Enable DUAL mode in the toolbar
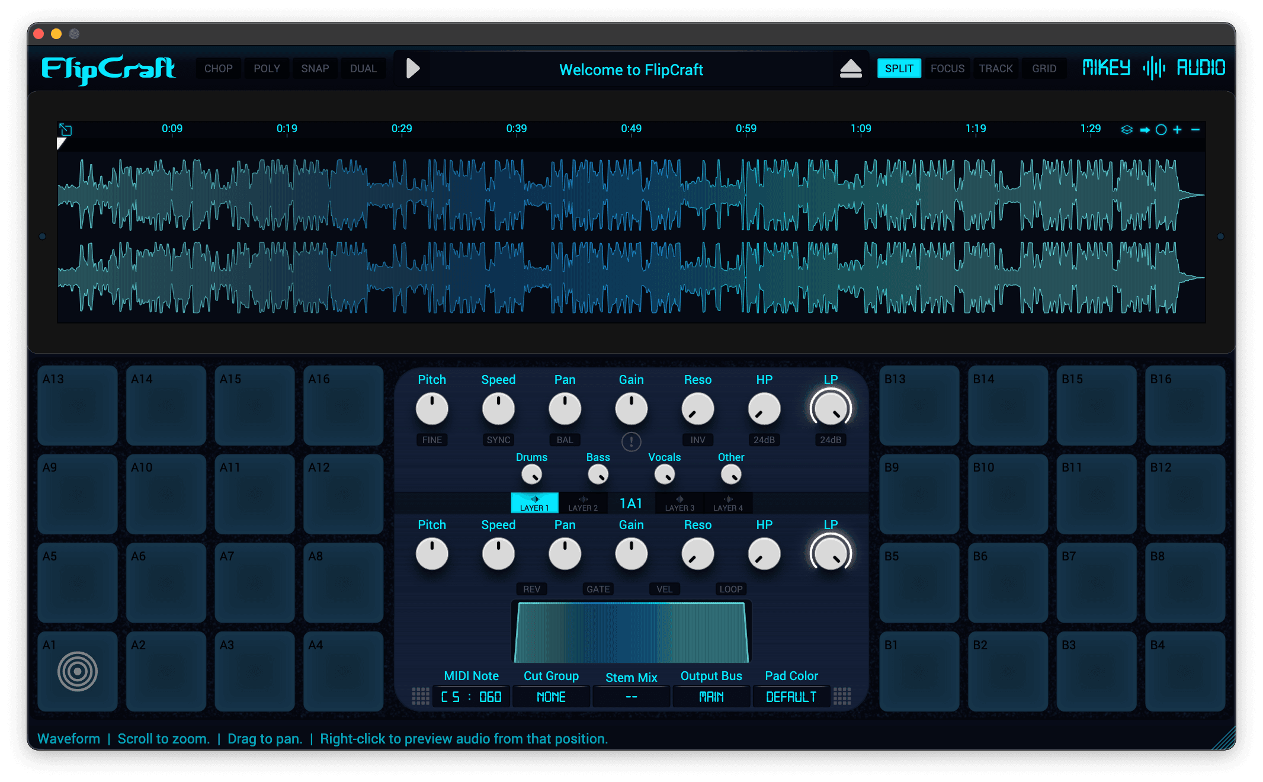Image resolution: width=1263 pixels, height=782 pixels. [363, 68]
